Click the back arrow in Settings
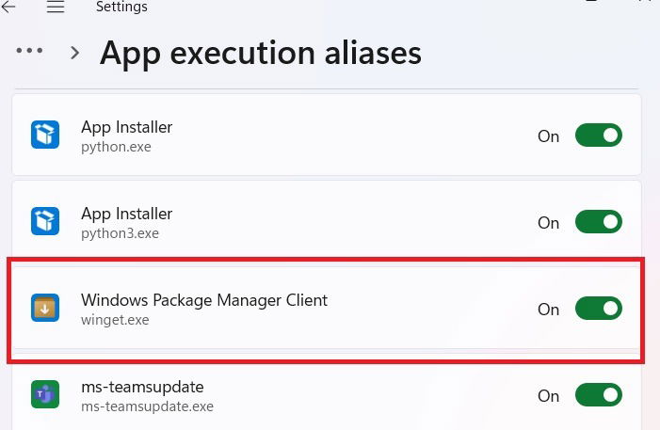660x430 pixels. coord(9,8)
